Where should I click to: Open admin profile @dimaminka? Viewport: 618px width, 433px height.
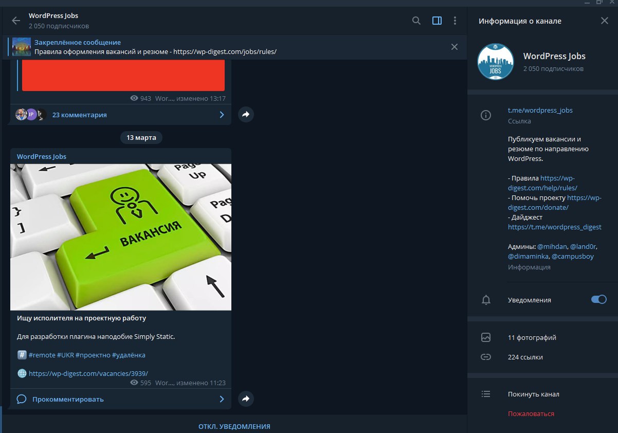[x=528, y=256]
